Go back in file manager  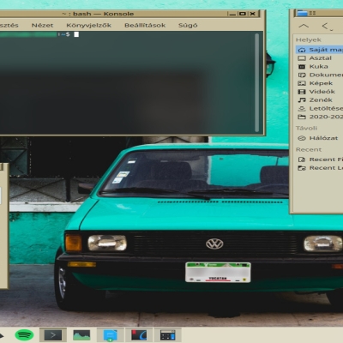point(325,26)
